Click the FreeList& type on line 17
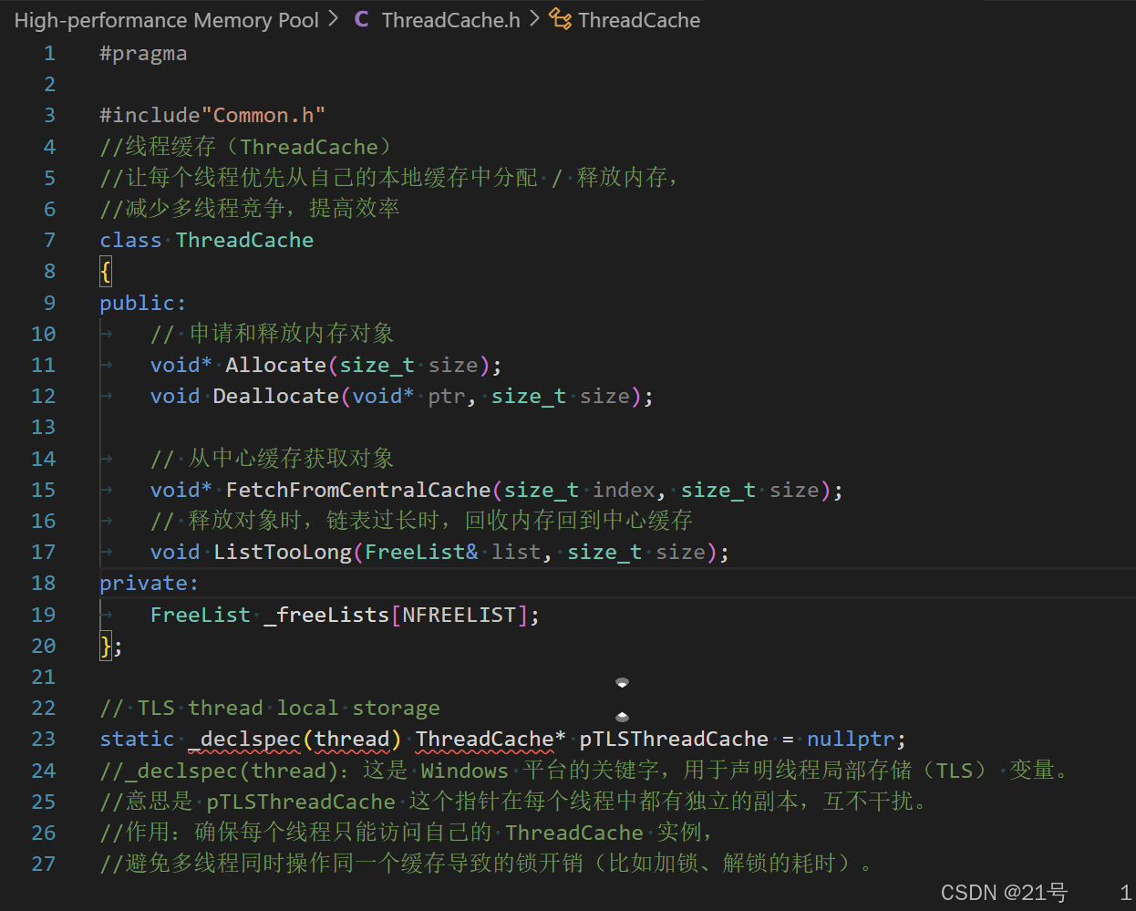The image size is (1136, 911). click(421, 552)
